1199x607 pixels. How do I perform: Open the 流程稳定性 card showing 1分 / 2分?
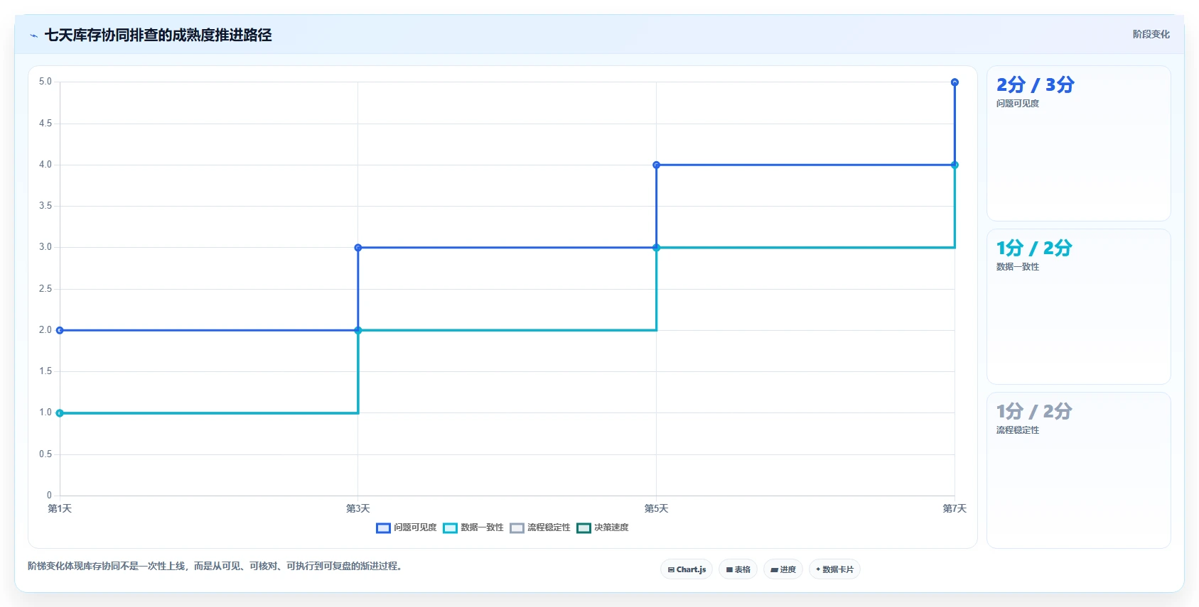click(x=1078, y=470)
